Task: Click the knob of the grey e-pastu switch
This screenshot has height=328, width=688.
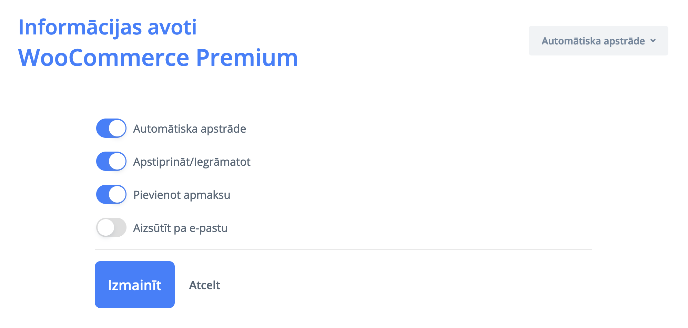Action: click(x=105, y=227)
